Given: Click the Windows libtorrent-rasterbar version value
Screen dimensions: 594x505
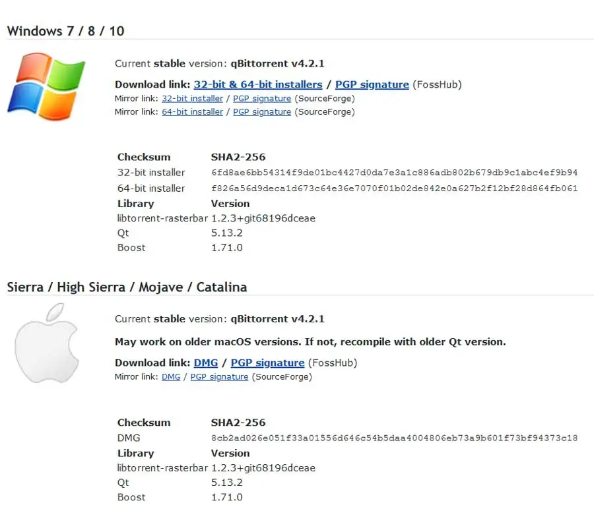Looking at the screenshot, I should [263, 218].
